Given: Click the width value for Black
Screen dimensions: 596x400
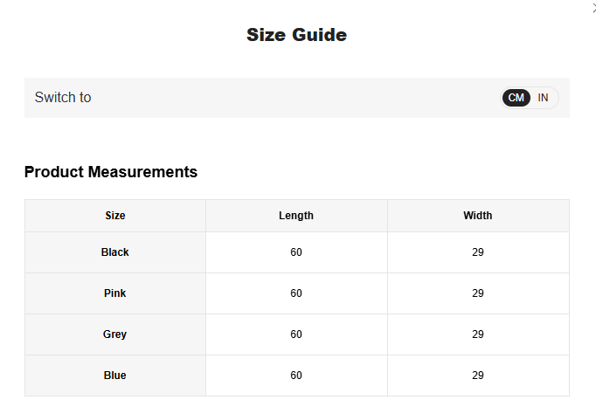Looking at the screenshot, I should tap(478, 252).
